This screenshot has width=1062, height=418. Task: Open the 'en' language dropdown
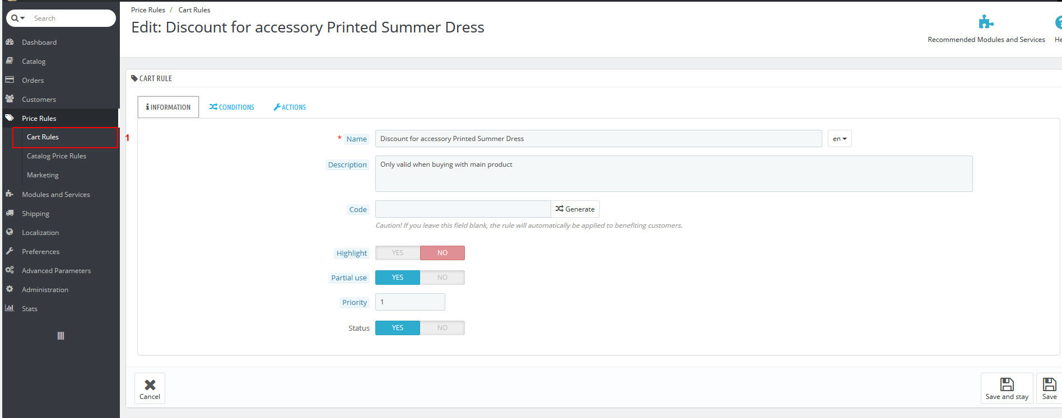[x=839, y=139]
